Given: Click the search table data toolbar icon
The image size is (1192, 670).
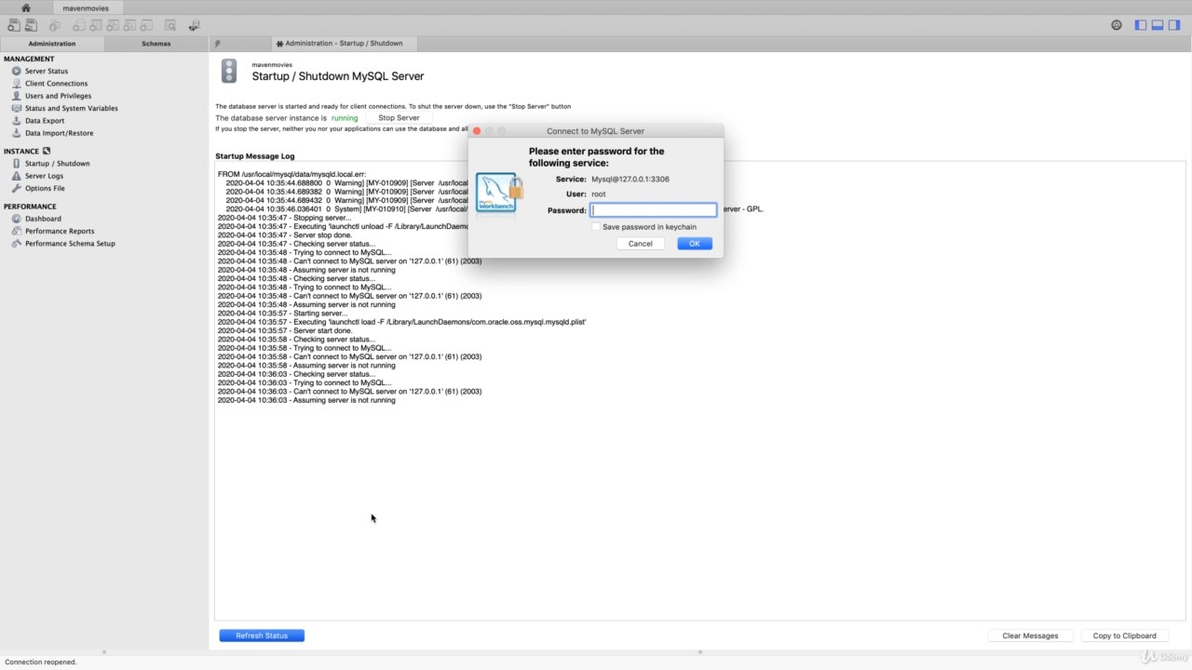Looking at the screenshot, I should pyautogui.click(x=170, y=25).
